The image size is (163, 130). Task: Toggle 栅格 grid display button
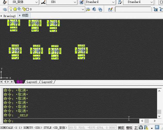(x=129, y=128)
